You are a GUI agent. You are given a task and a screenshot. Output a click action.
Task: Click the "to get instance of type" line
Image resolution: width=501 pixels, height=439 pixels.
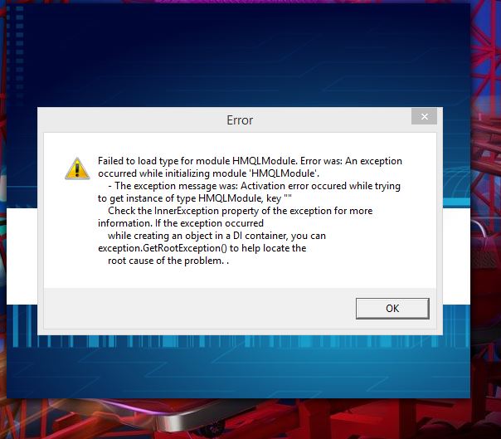[195, 198]
